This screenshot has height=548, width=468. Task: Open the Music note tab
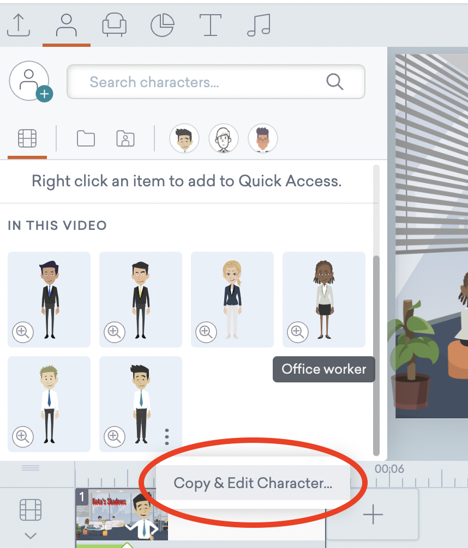tap(259, 25)
